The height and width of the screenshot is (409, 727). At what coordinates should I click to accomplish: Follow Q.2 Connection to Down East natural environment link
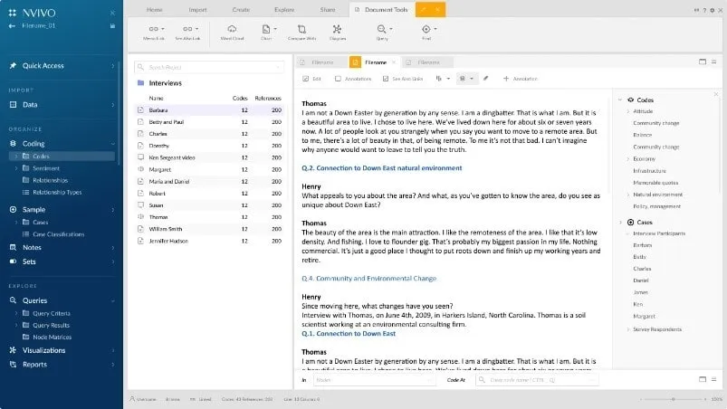(381, 167)
